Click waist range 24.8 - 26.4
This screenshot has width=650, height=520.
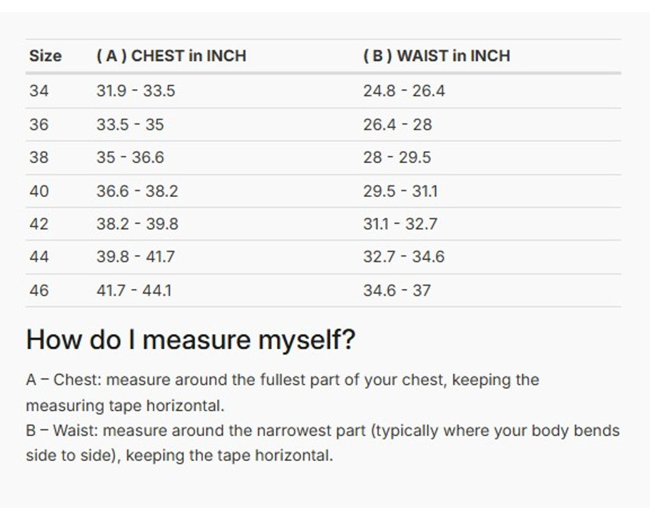pos(404,91)
